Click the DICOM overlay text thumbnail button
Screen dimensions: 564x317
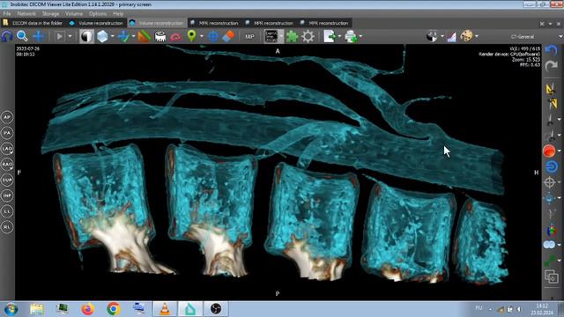point(271,36)
